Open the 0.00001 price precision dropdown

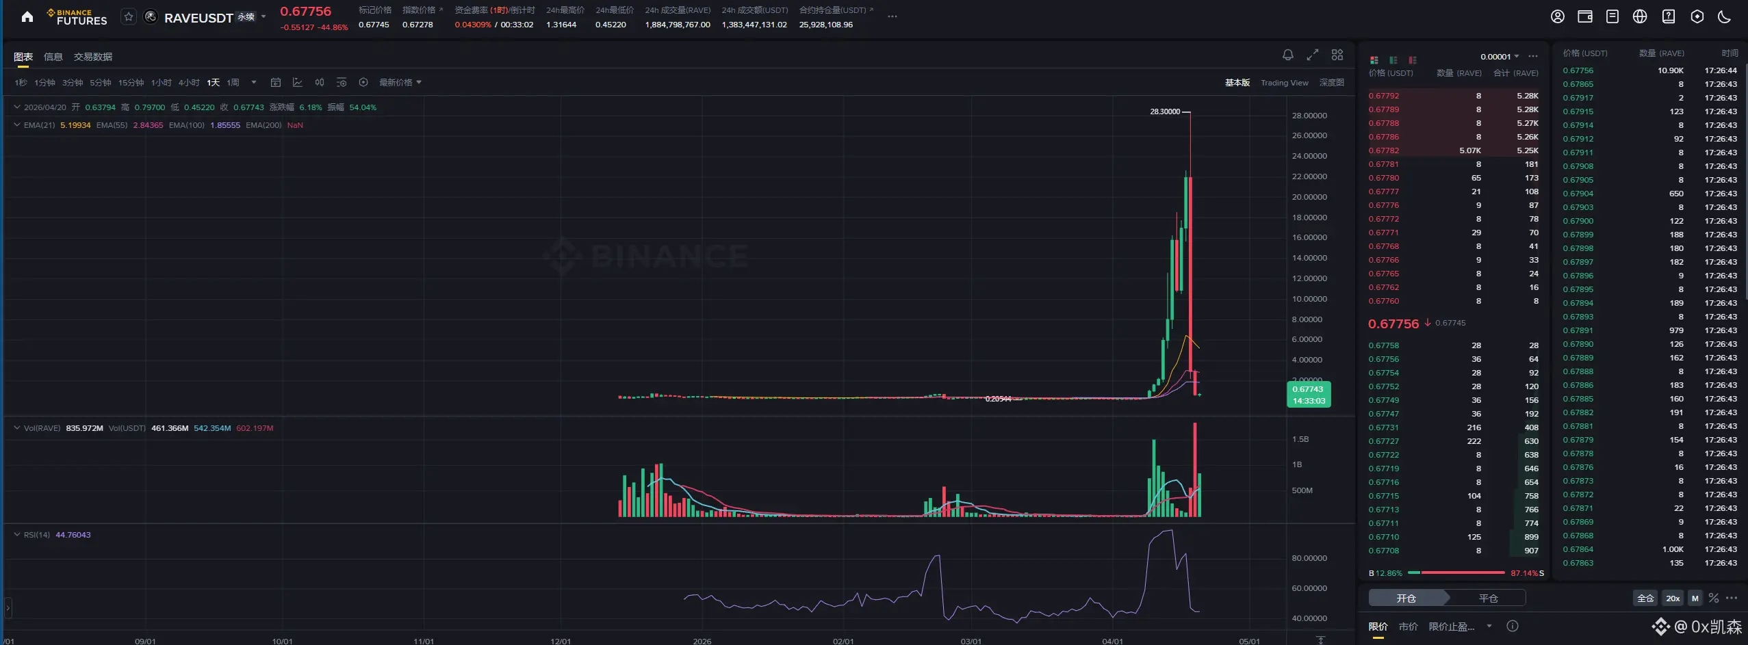[1500, 57]
